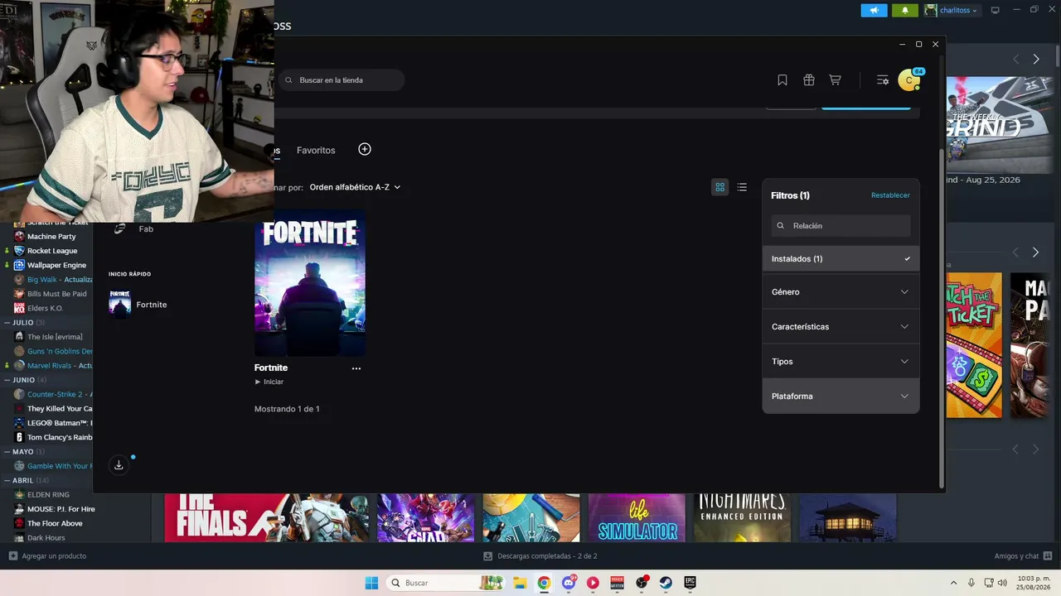Click the Steam Big Picture monitor icon

pyautogui.click(x=996, y=11)
